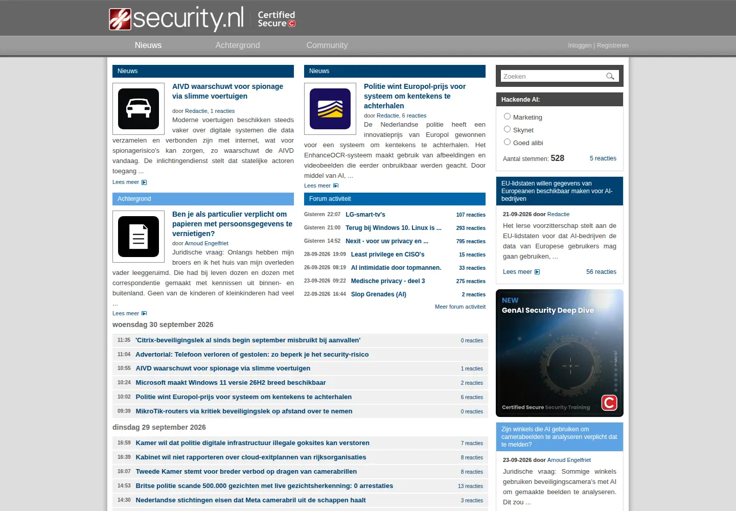Open Politie wint Europol-prijs article title

(415, 96)
